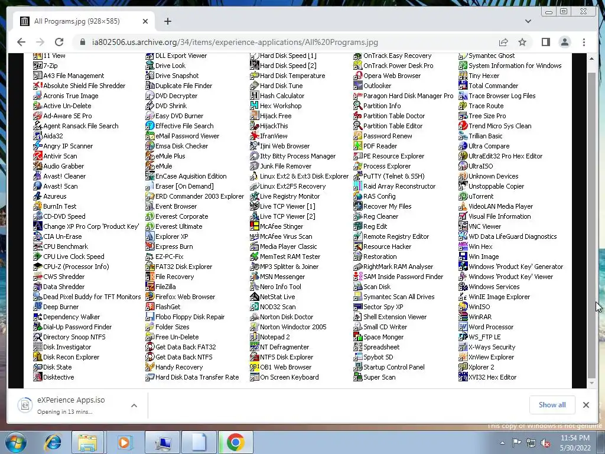The height and width of the screenshot is (454, 605).
Task: Show hidden system tray icons
Action: pyautogui.click(x=502, y=443)
